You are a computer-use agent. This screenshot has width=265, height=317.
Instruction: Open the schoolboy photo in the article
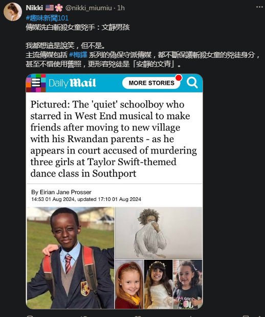(x=71, y=258)
